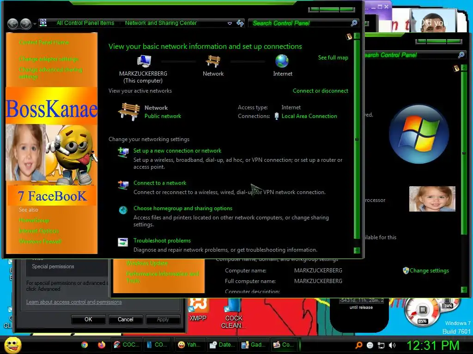The image size is (473, 354).
Task: Change the Public network type
Action: [x=163, y=116]
